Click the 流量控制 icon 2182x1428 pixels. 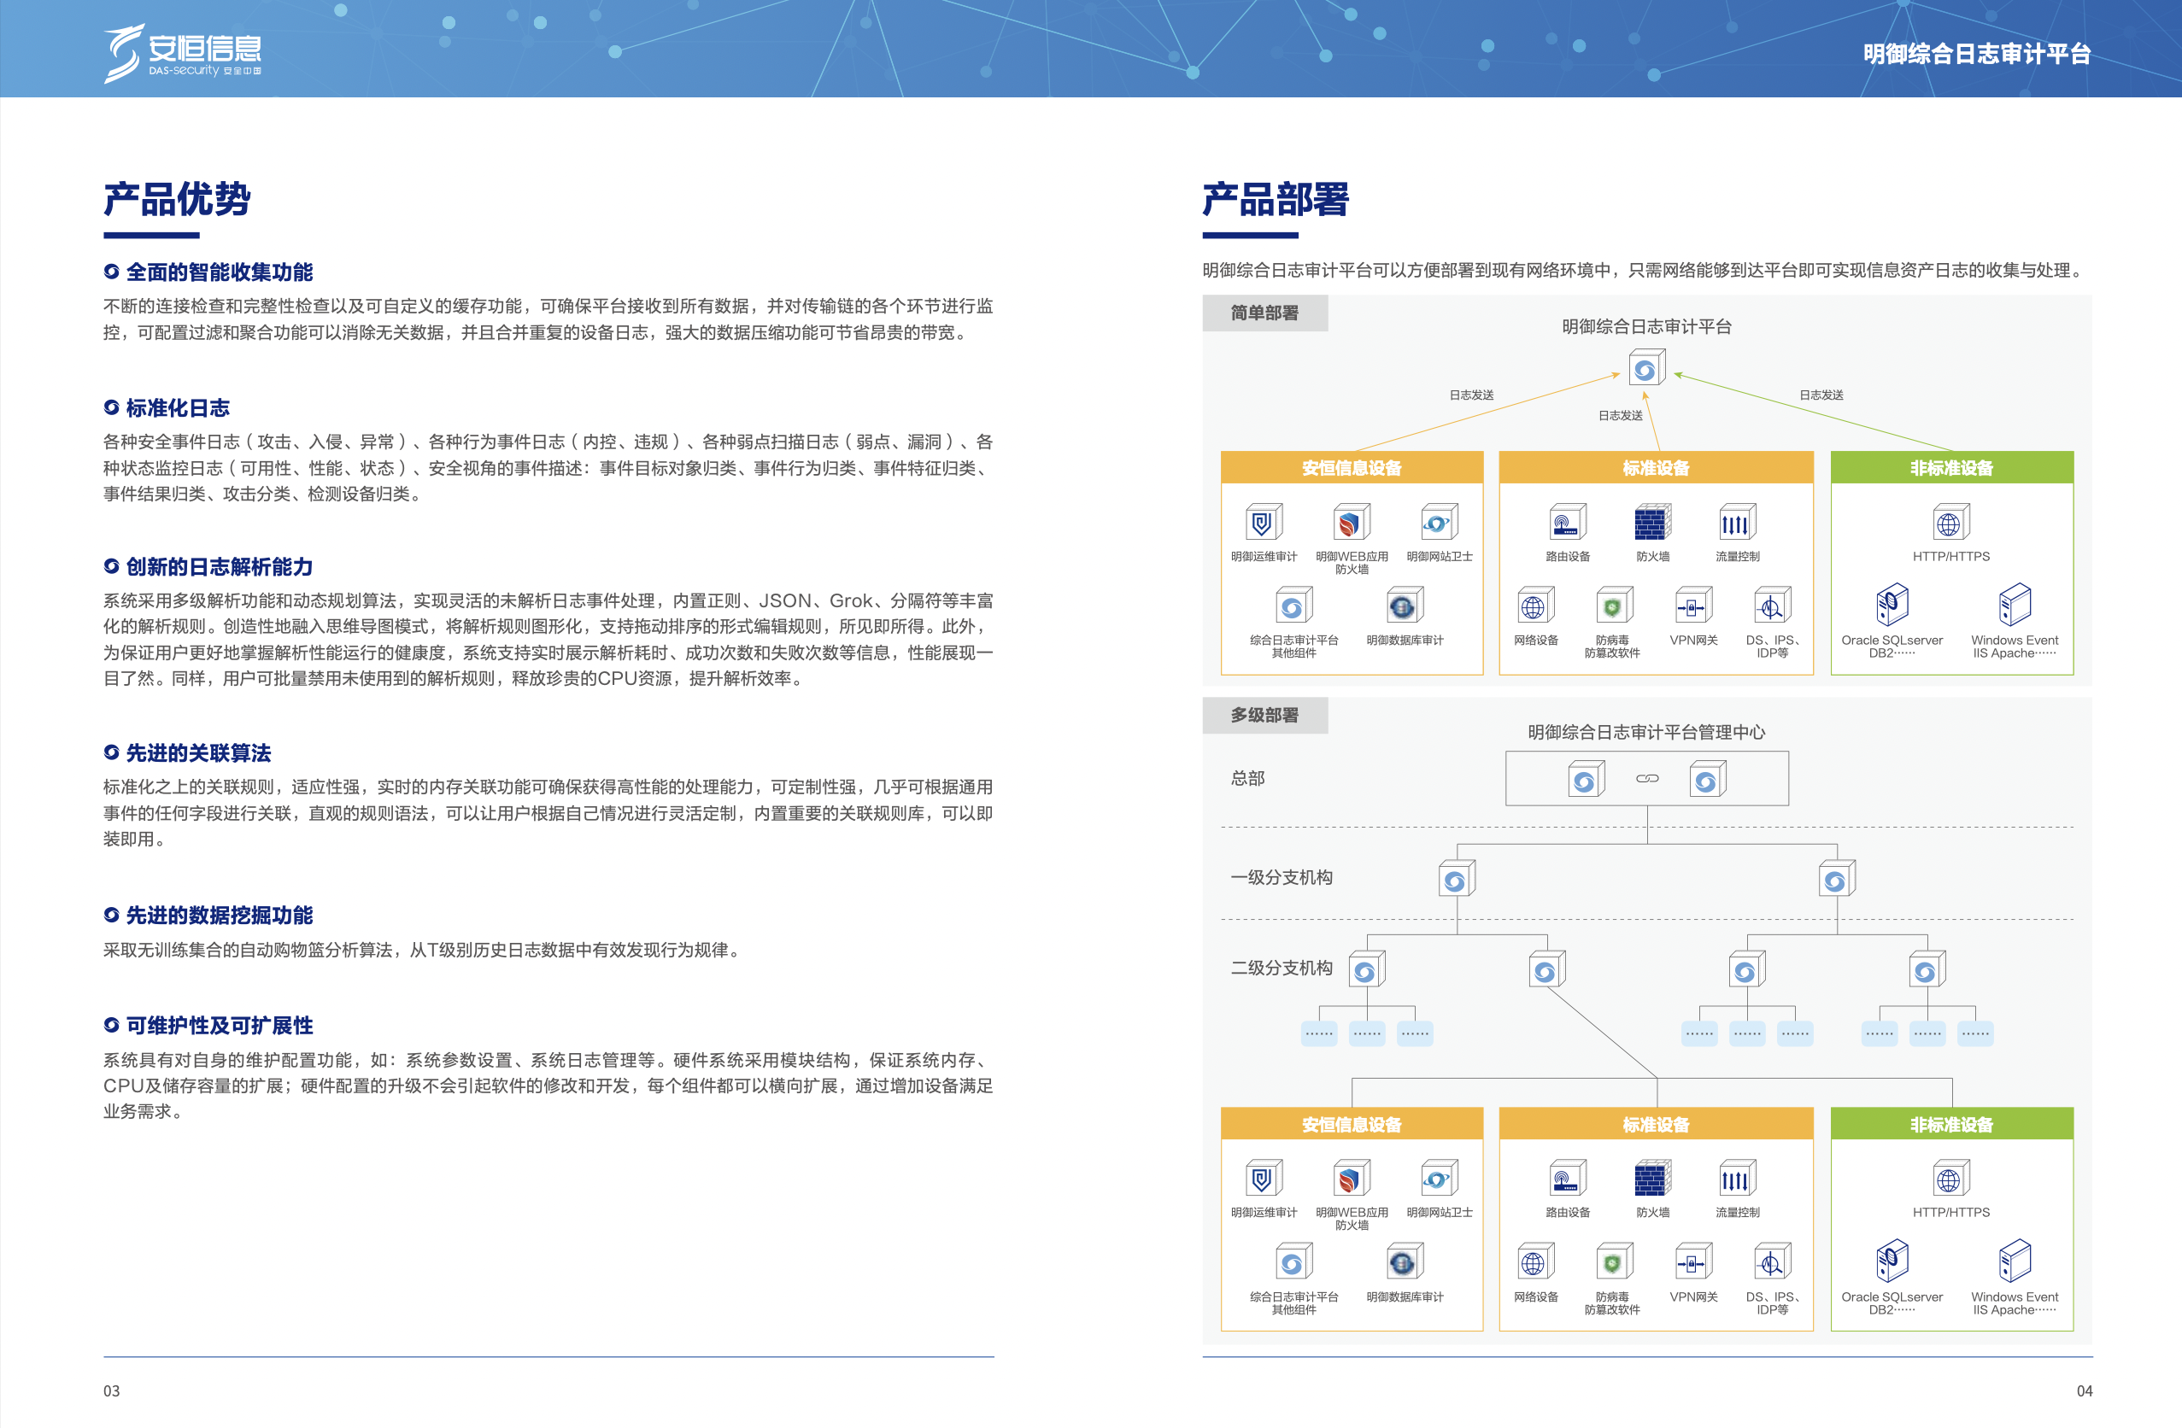pos(1738,523)
